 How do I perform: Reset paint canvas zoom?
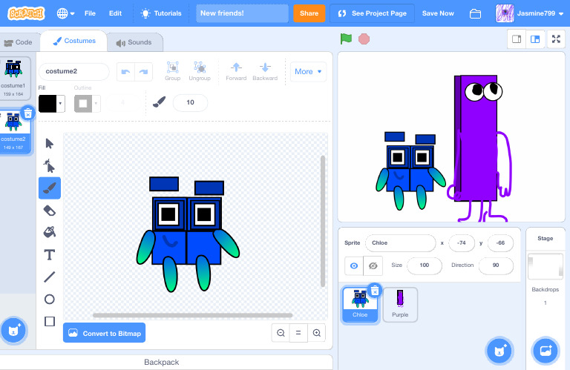pos(298,333)
